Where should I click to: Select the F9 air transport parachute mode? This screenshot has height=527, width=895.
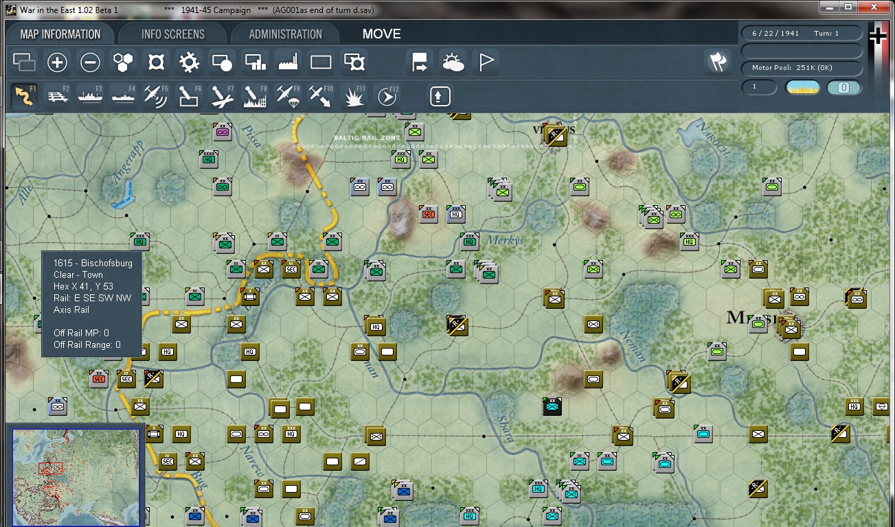(288, 96)
